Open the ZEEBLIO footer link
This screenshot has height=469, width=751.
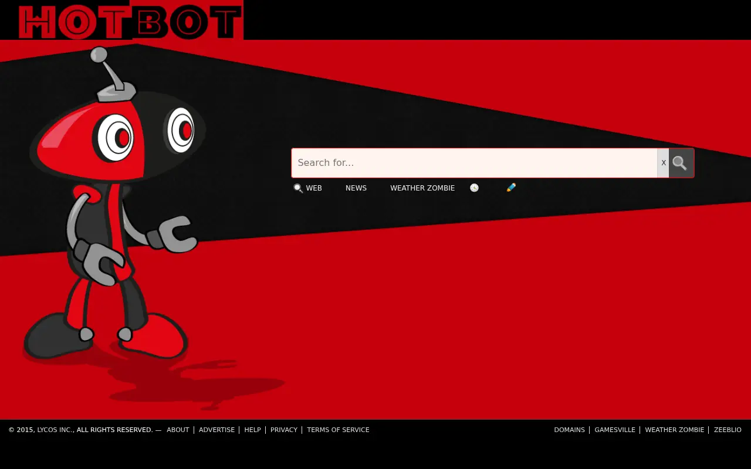click(x=728, y=430)
